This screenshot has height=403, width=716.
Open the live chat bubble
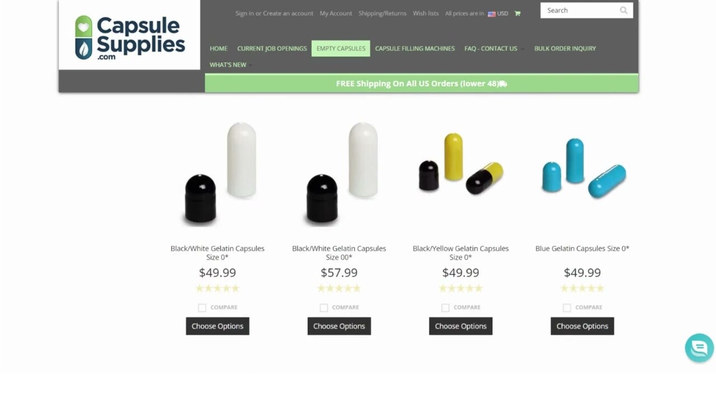(x=699, y=348)
